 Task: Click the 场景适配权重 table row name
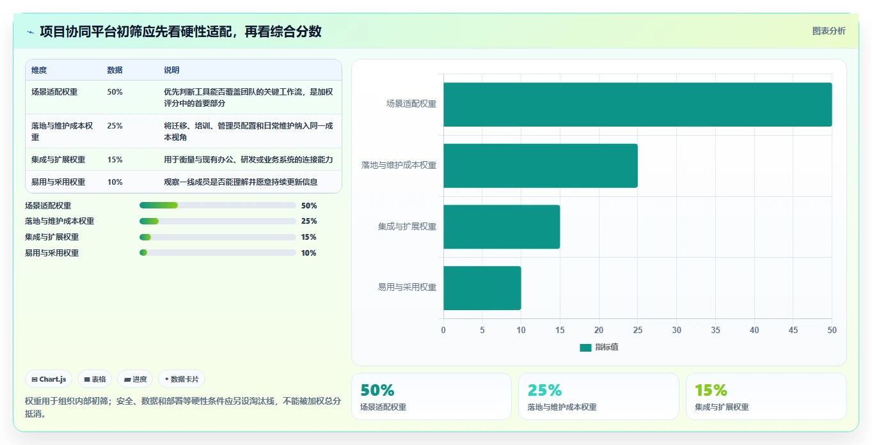(54, 92)
